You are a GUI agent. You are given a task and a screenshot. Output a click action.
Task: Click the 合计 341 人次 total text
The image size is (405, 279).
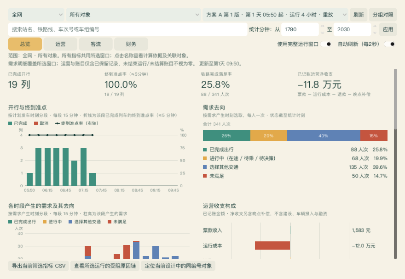point(217,124)
